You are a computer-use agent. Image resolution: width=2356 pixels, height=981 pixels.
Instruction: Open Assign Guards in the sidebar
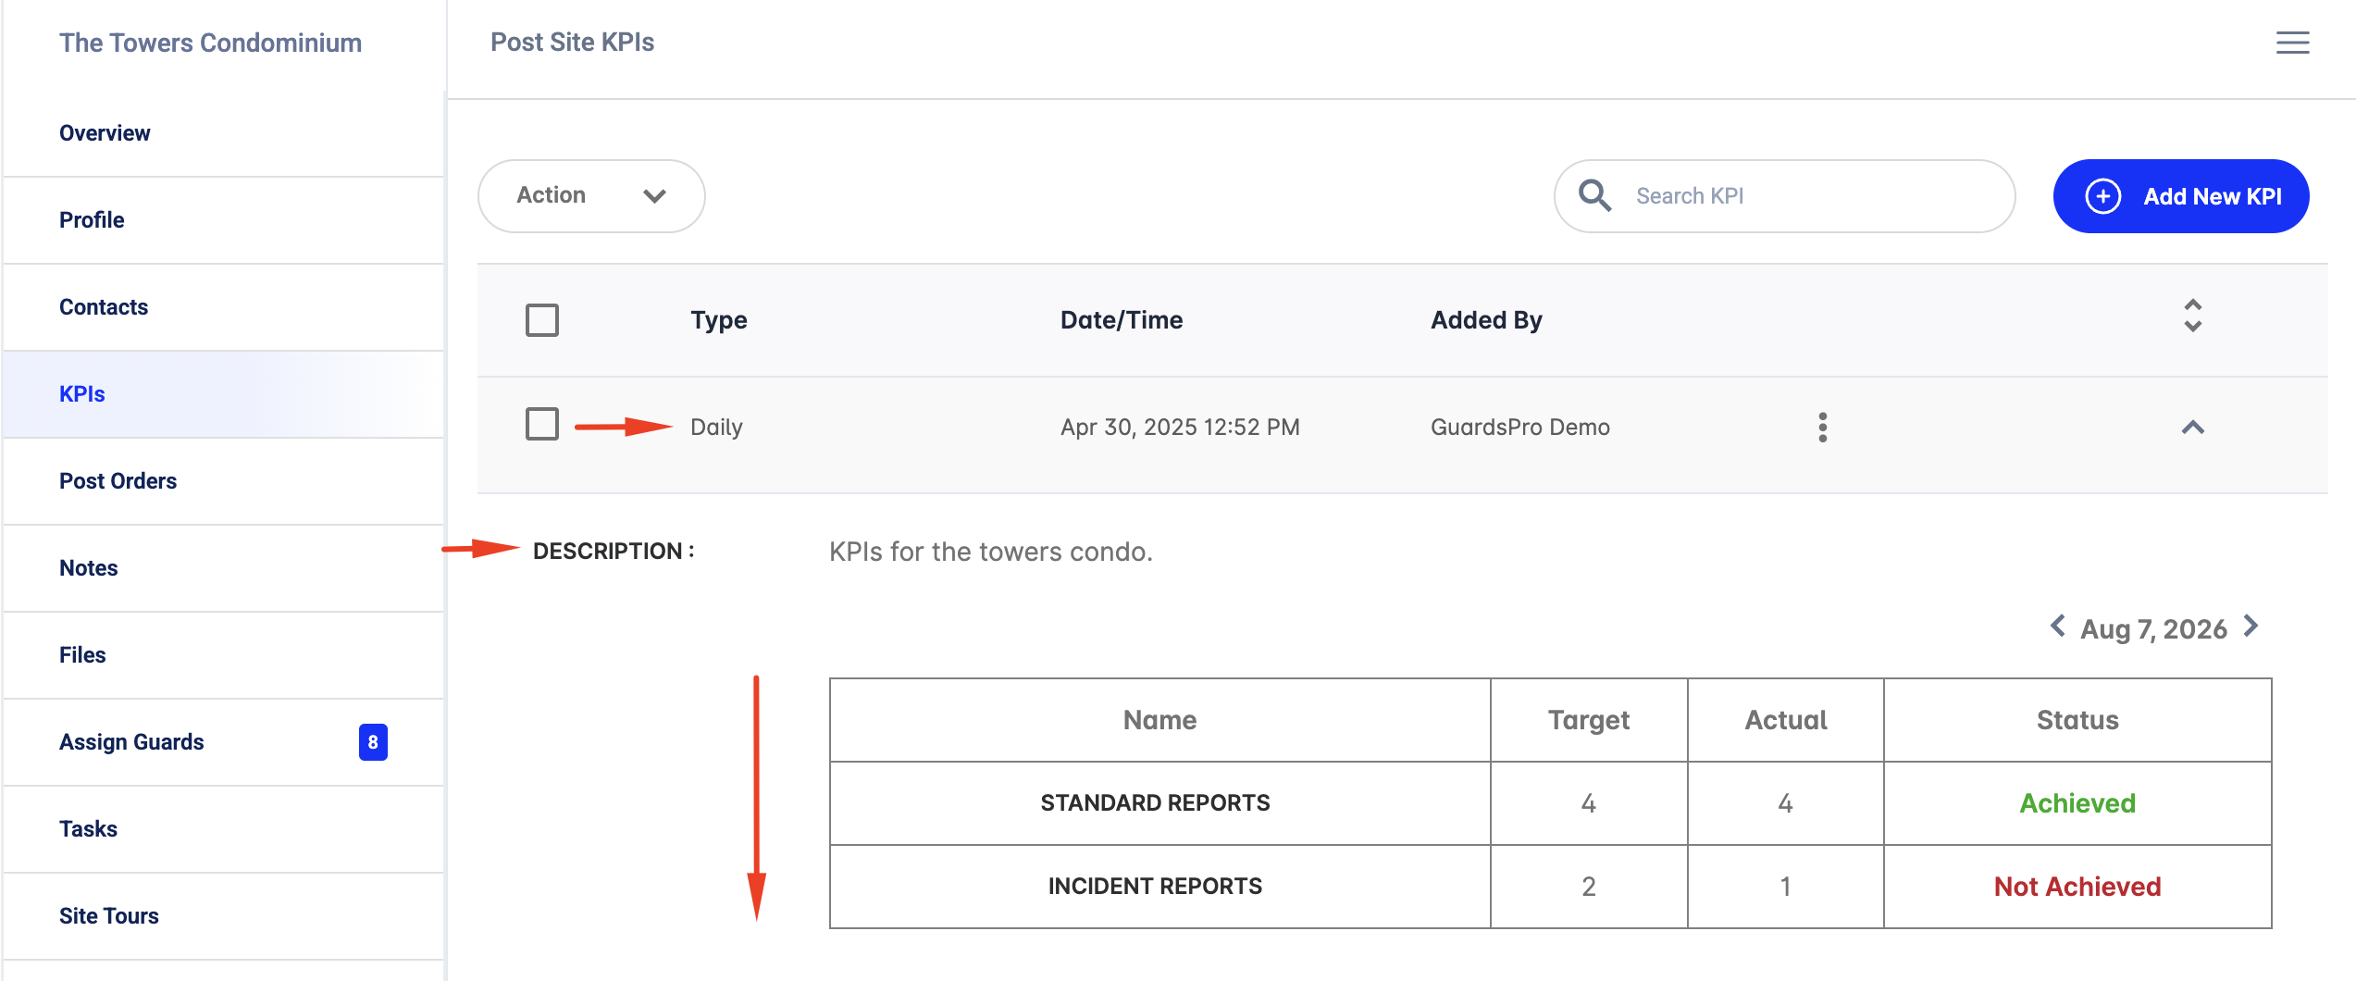point(224,742)
